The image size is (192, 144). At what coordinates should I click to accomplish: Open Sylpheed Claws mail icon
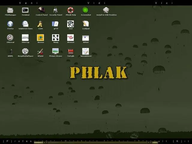tap(25, 24)
